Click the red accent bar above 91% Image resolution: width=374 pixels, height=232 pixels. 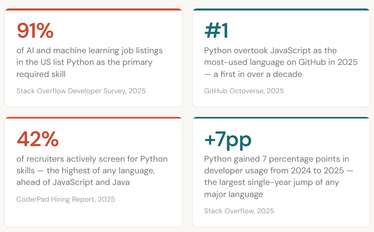(93, 10)
